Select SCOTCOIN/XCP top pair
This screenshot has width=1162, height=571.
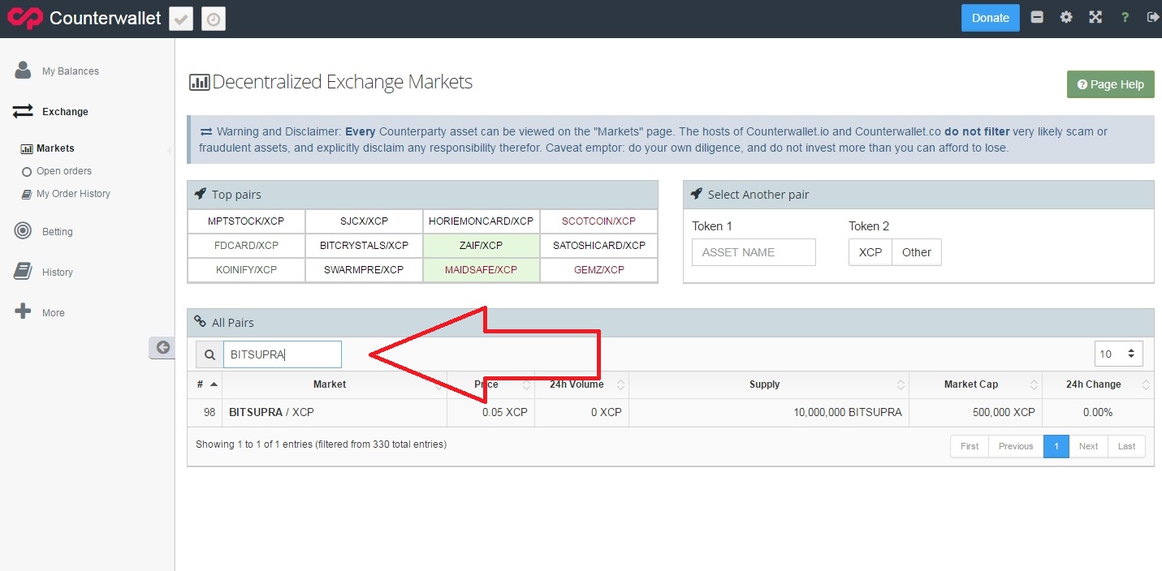click(598, 221)
